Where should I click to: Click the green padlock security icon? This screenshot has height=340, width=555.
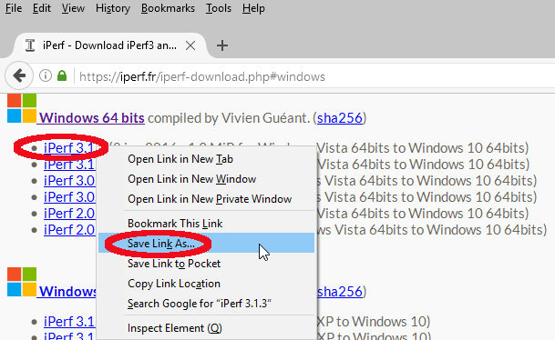[x=62, y=75]
